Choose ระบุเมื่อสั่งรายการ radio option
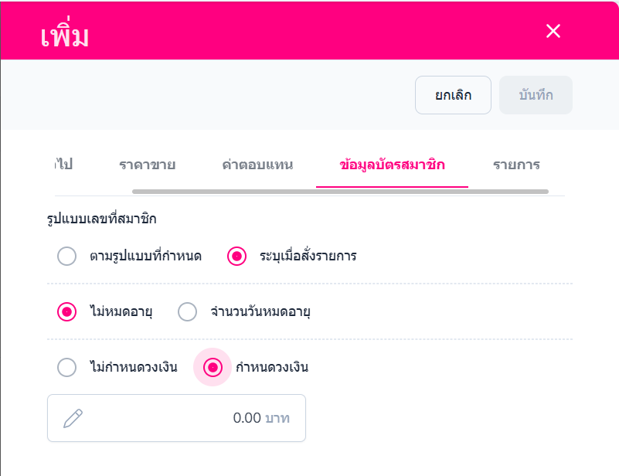The width and height of the screenshot is (619, 476). click(x=237, y=256)
